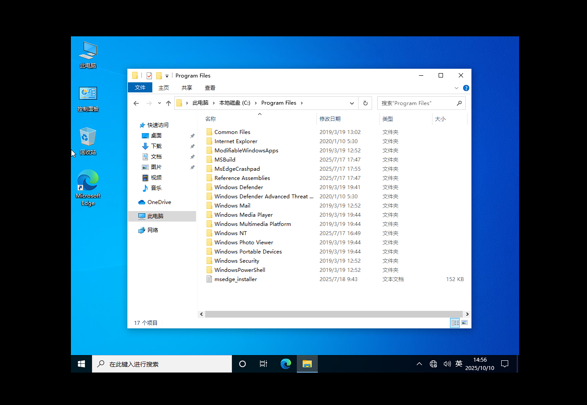The image size is (587, 405).
Task: Open the Quick Access Toolbar customize dropdown
Action: click(x=167, y=76)
